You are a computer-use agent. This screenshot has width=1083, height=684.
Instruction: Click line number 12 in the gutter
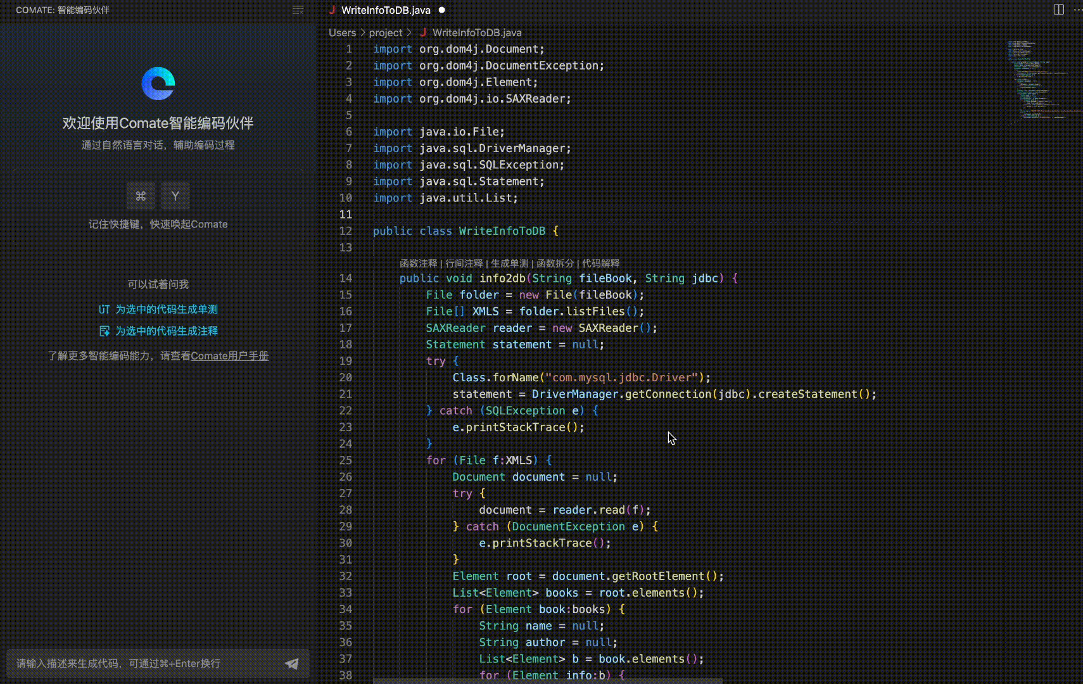[x=345, y=231]
